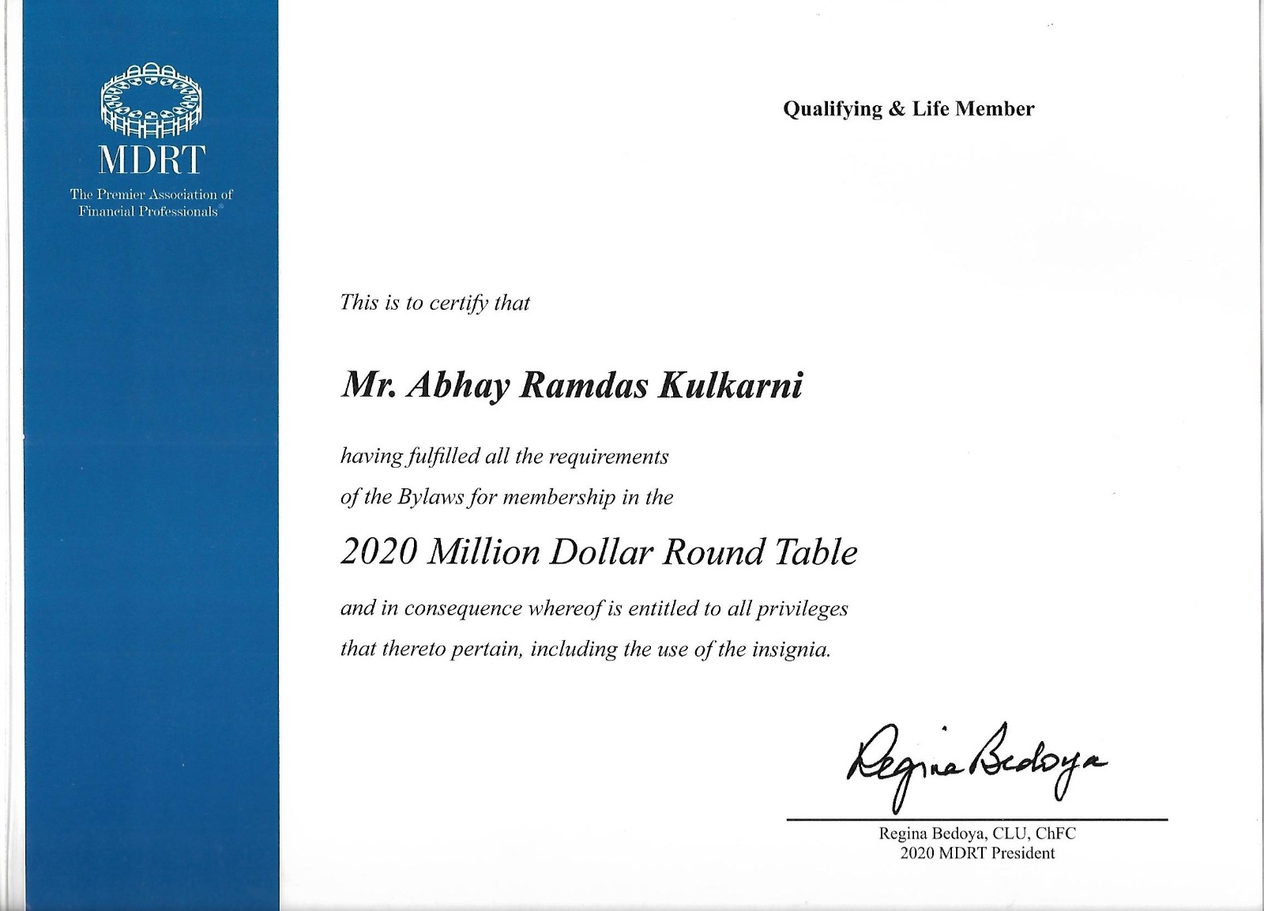Click 'of the Bylaws for membership in the'
1264x911 pixels.
pos(506,498)
